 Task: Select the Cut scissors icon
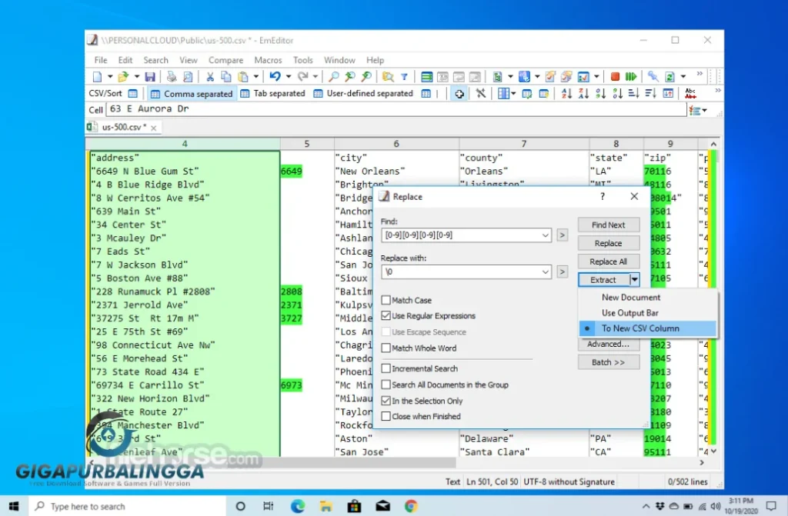click(209, 76)
